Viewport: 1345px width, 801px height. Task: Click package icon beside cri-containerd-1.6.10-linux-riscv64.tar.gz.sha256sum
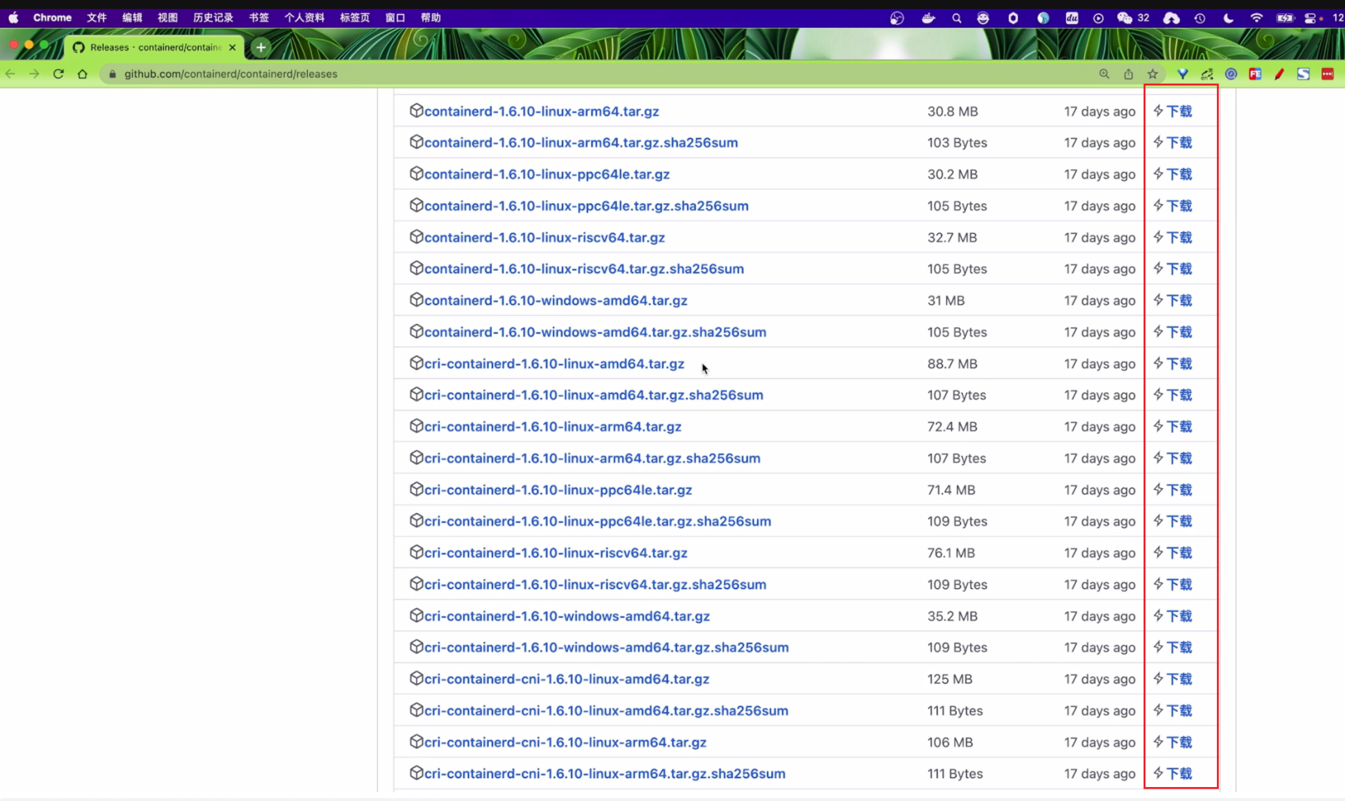416,583
